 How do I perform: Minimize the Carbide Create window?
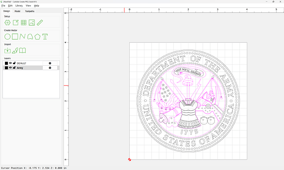click(266, 2)
